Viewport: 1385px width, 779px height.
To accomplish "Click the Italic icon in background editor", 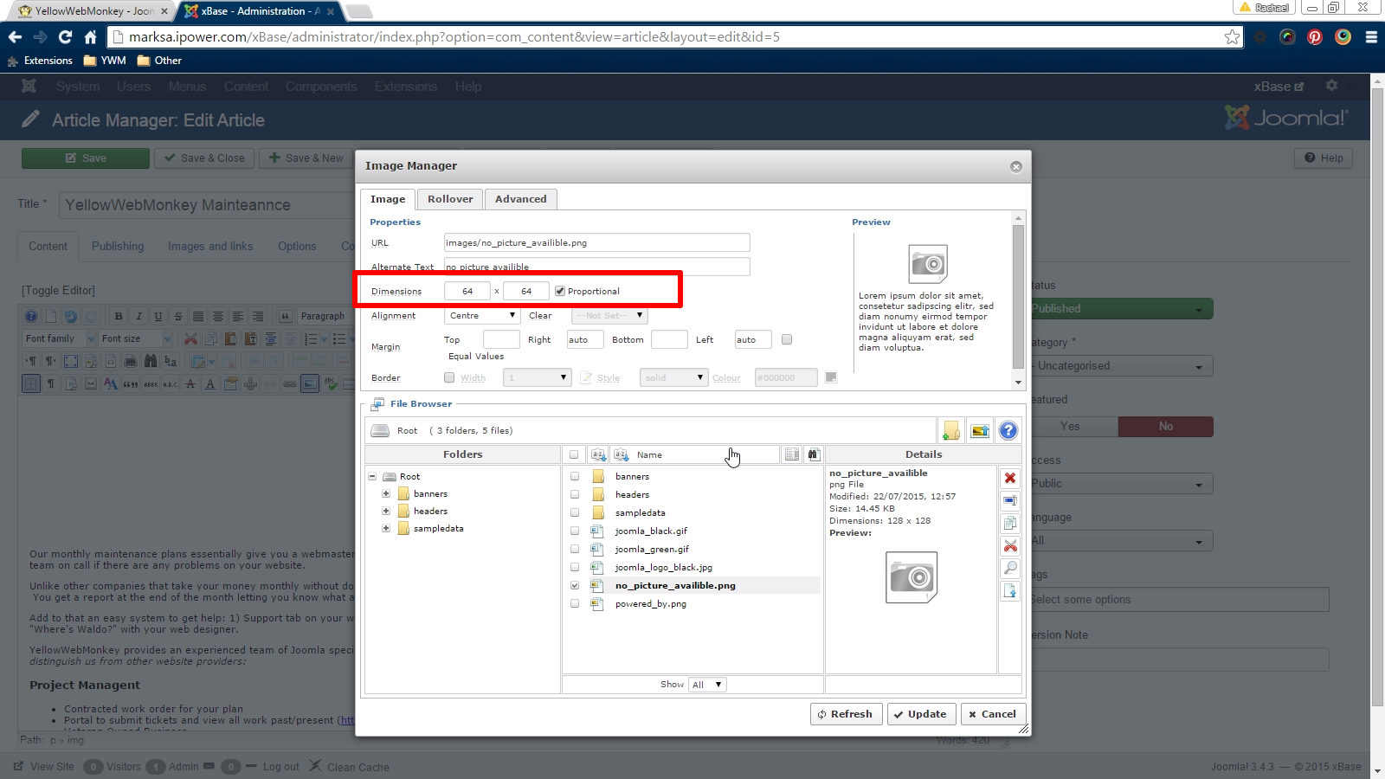I will [x=138, y=316].
